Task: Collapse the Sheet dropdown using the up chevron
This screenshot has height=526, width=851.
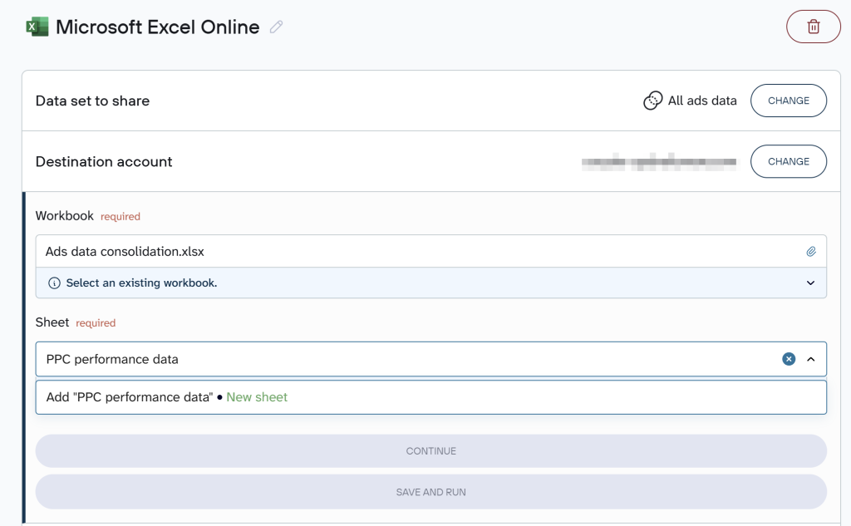Action: [x=811, y=359]
